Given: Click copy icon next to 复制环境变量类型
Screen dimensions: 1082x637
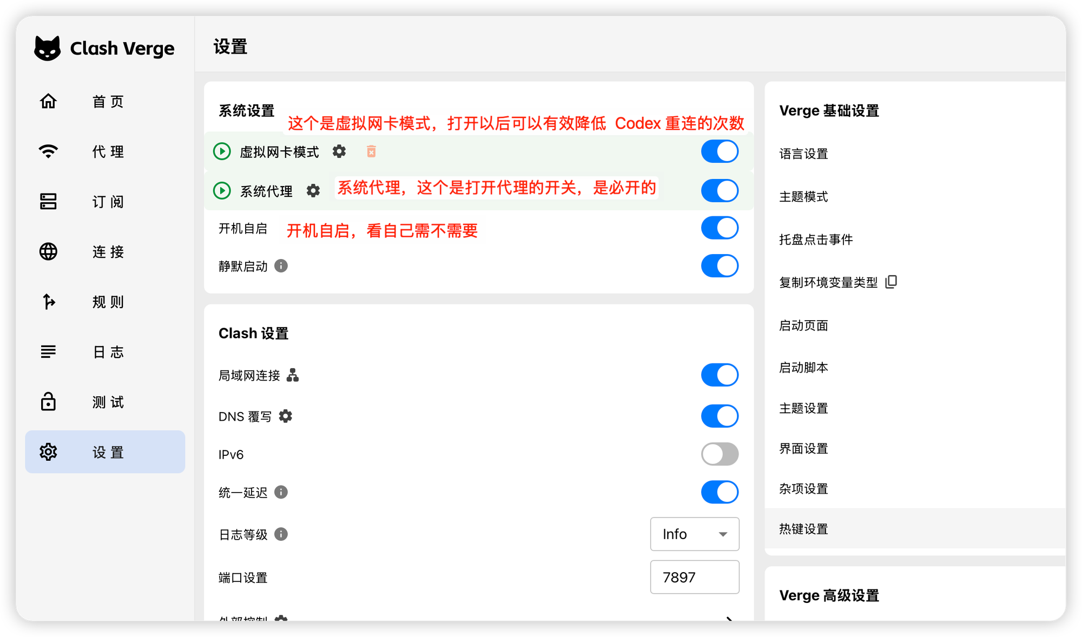Looking at the screenshot, I should coord(891,282).
